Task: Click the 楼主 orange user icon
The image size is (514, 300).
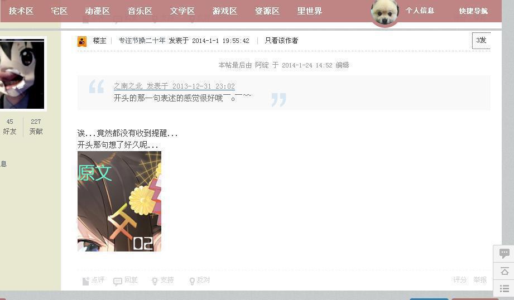Action: (82, 41)
